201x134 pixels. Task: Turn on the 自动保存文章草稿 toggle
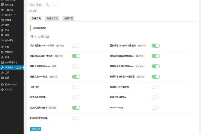(76, 118)
